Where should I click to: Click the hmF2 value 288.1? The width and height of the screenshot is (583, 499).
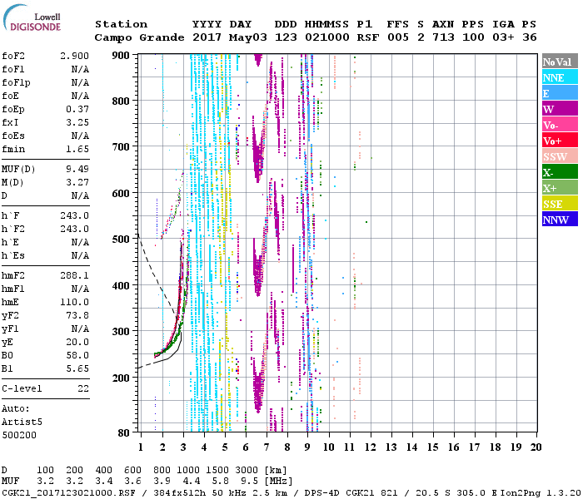74,275
